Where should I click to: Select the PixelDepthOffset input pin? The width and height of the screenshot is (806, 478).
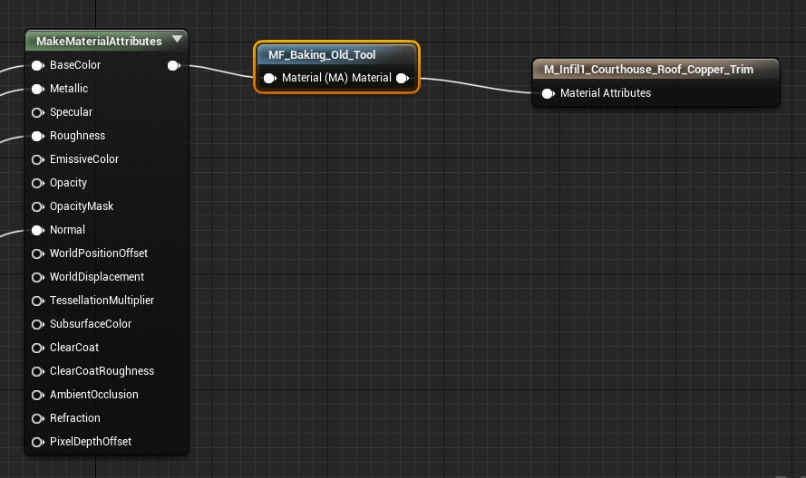37,442
